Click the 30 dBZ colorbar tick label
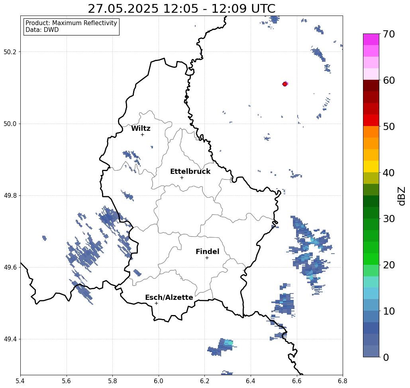 click(389, 219)
